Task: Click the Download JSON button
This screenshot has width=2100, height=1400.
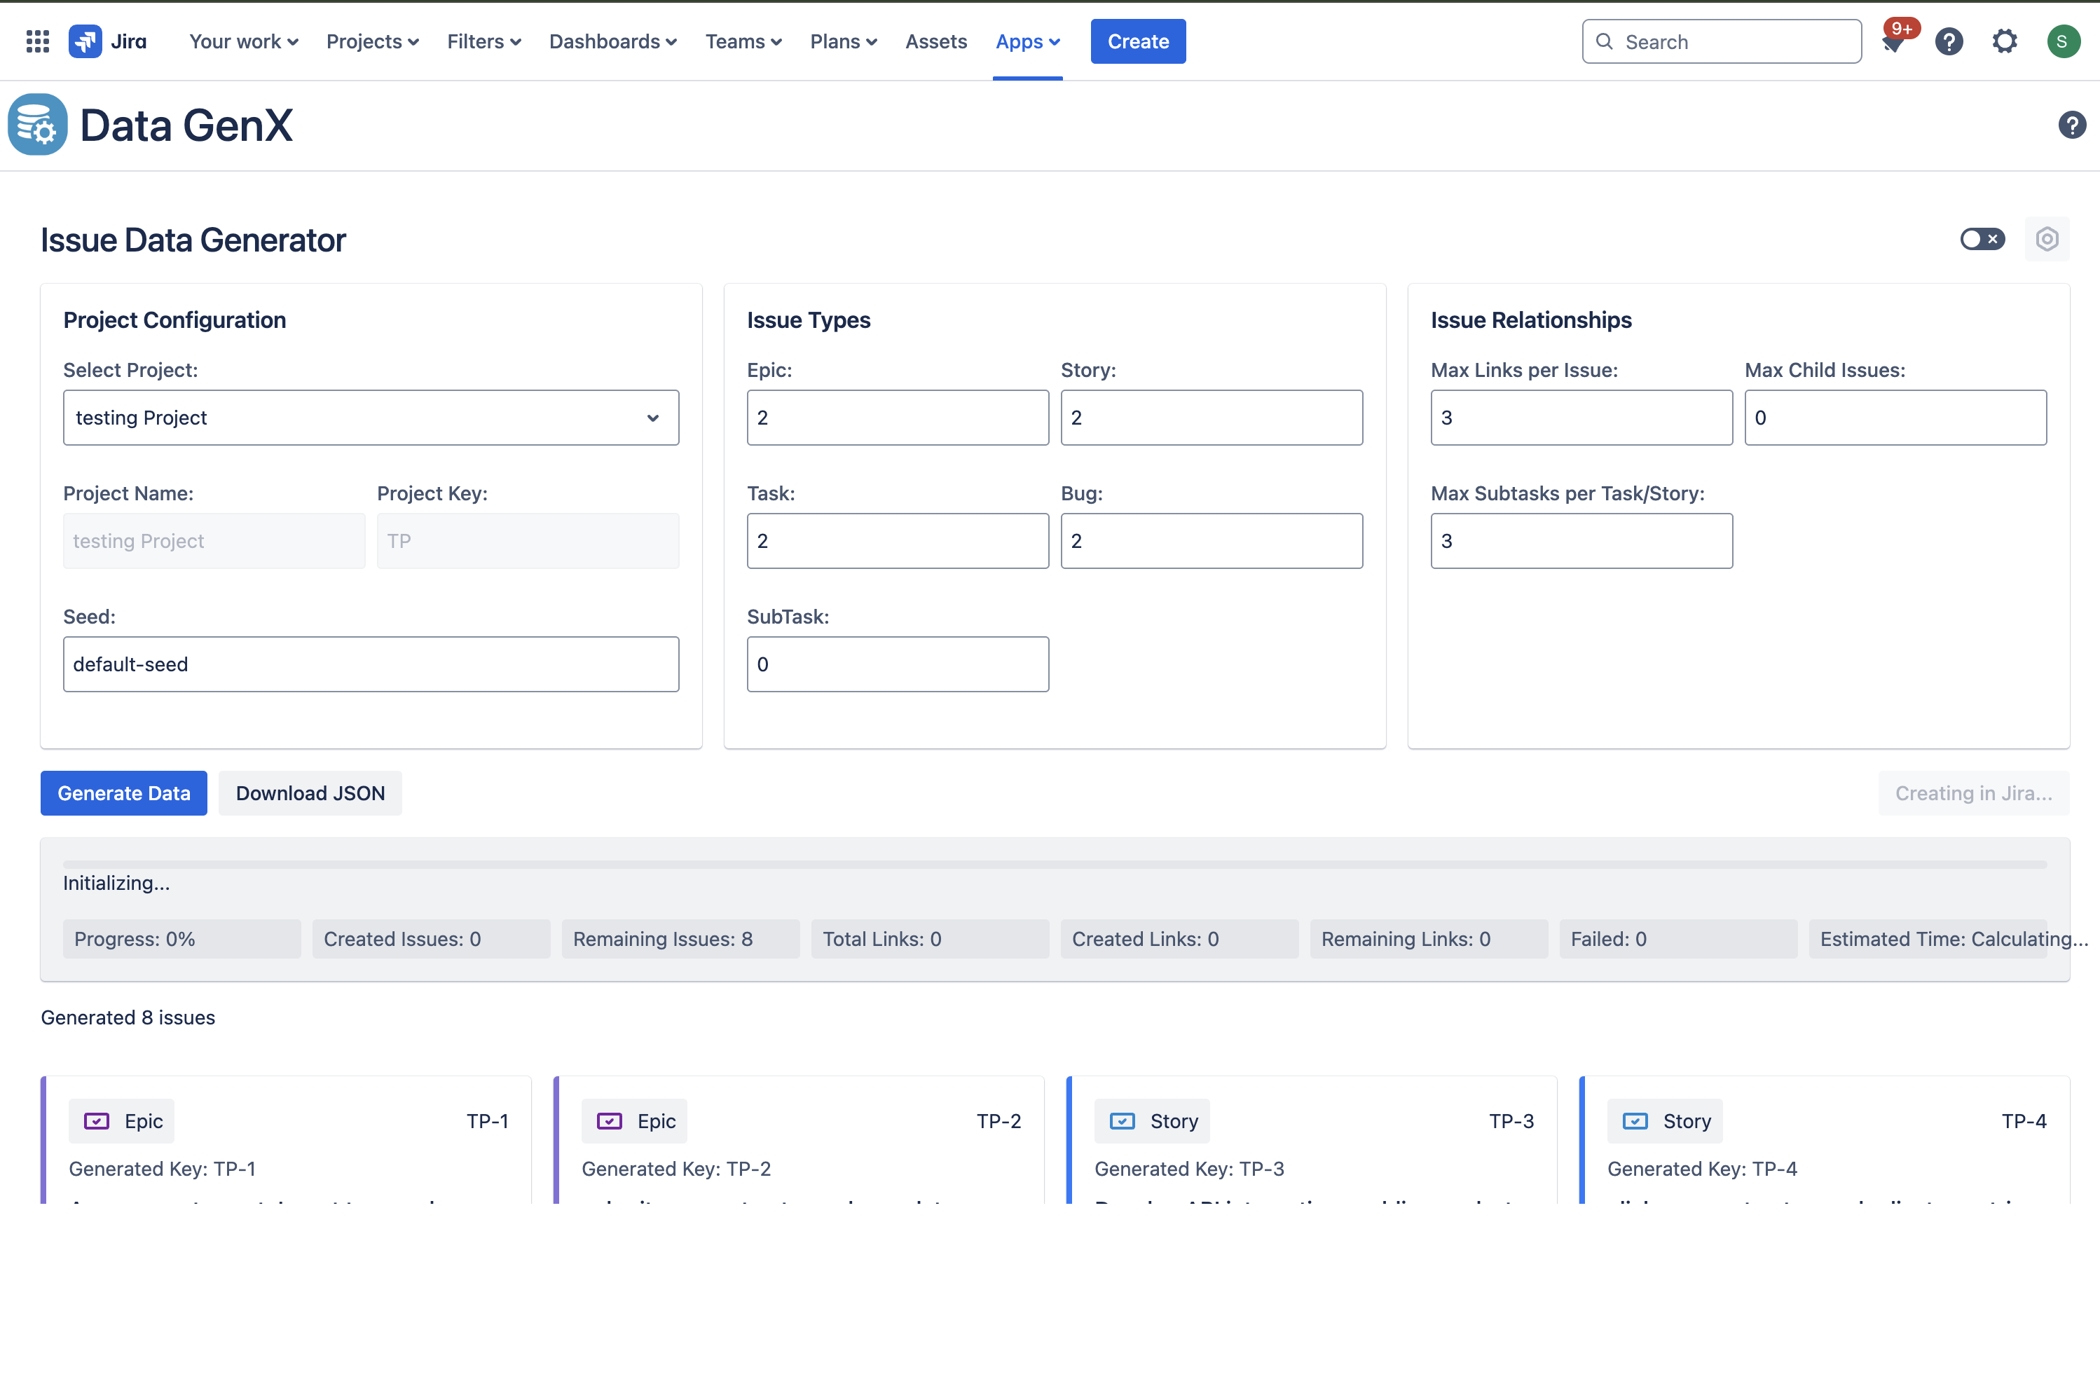Action: pos(310,793)
